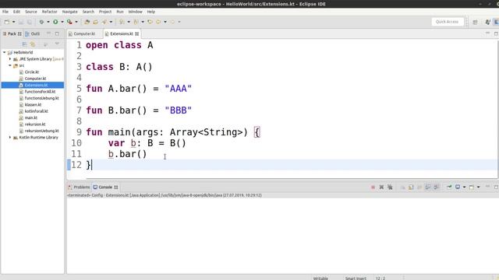
Task: Open the Back navigation history dropdown
Action: pos(165,22)
